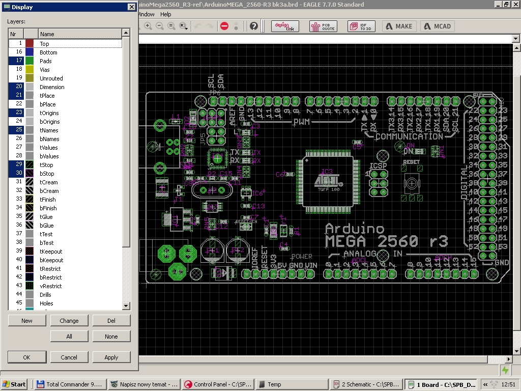Launch the designlink tool

285,26
